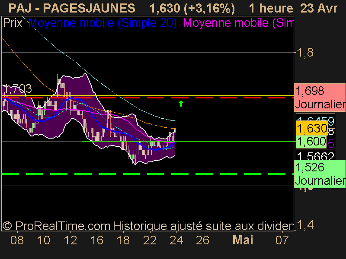346x259 pixels.
Task: Select the blue 'Moyenne mobile (Simple 20)' legend
Action: click(103, 23)
